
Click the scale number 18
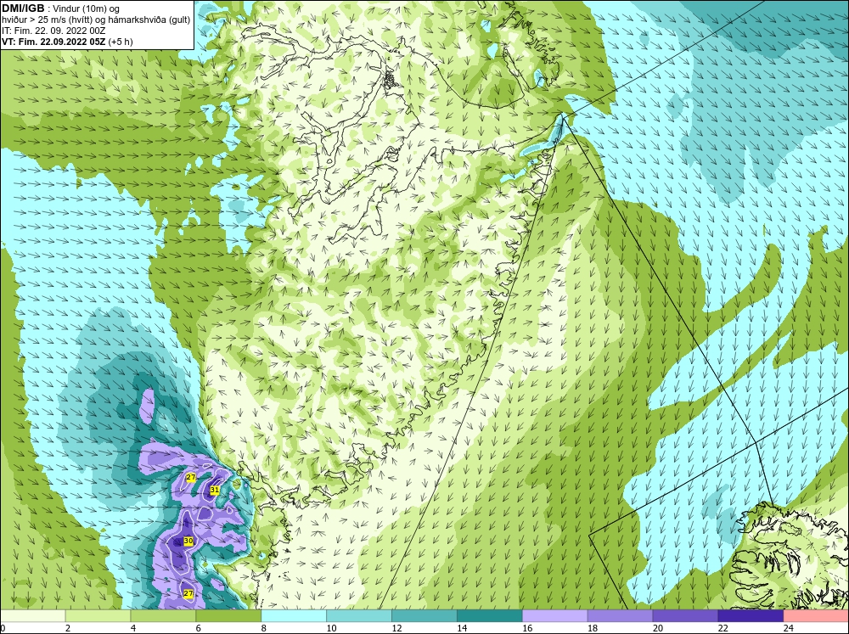coord(593,628)
